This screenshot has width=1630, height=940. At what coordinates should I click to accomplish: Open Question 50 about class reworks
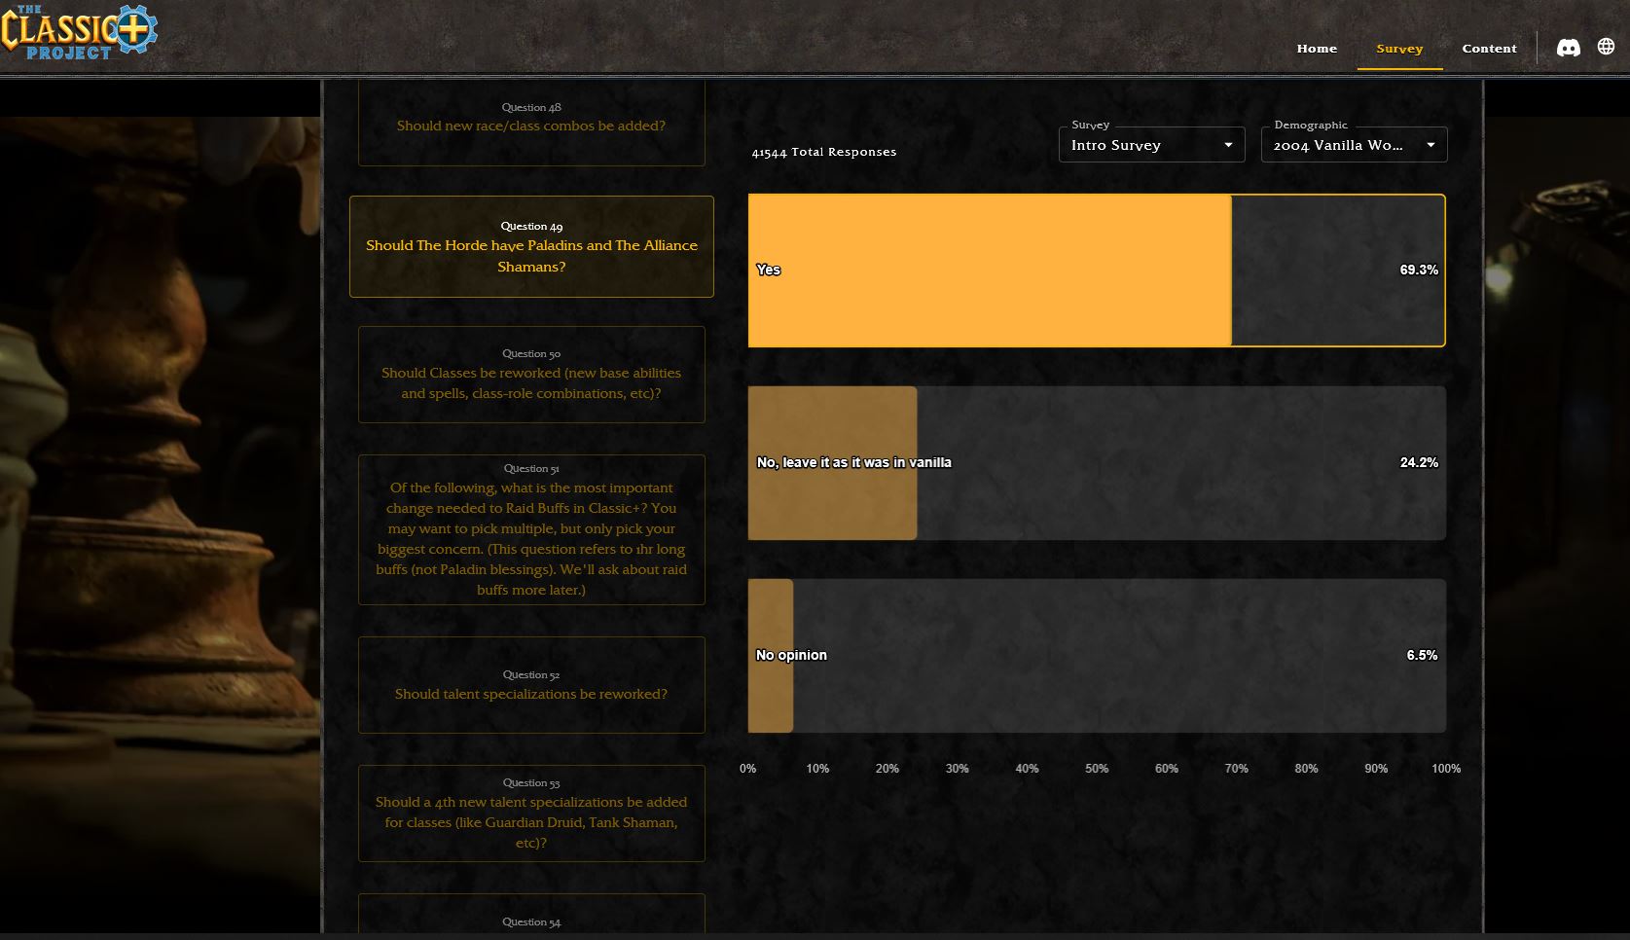[531, 375]
